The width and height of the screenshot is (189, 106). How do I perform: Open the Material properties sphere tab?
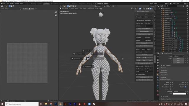(x=158, y=91)
